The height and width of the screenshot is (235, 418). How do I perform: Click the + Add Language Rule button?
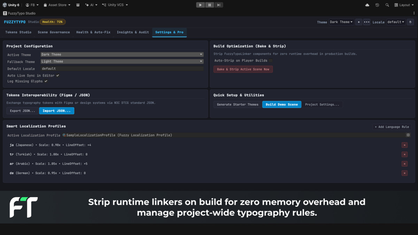(x=392, y=127)
